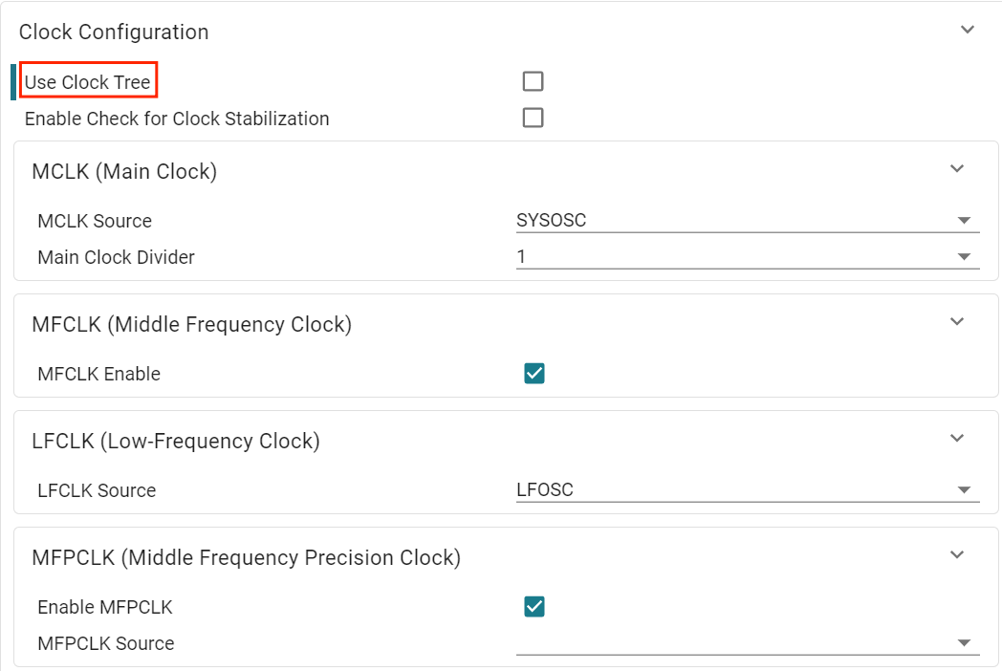Screen dimensions: 1002x671
Task: Click the Clock Configuration heading
Action: point(114,32)
